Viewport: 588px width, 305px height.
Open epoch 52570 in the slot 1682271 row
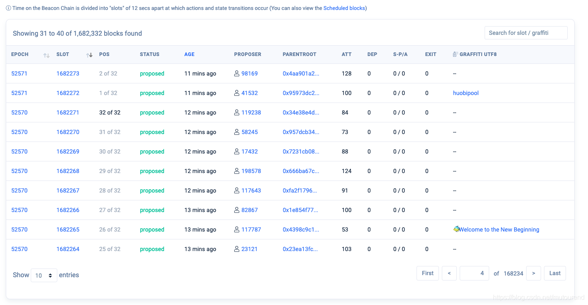click(x=19, y=112)
